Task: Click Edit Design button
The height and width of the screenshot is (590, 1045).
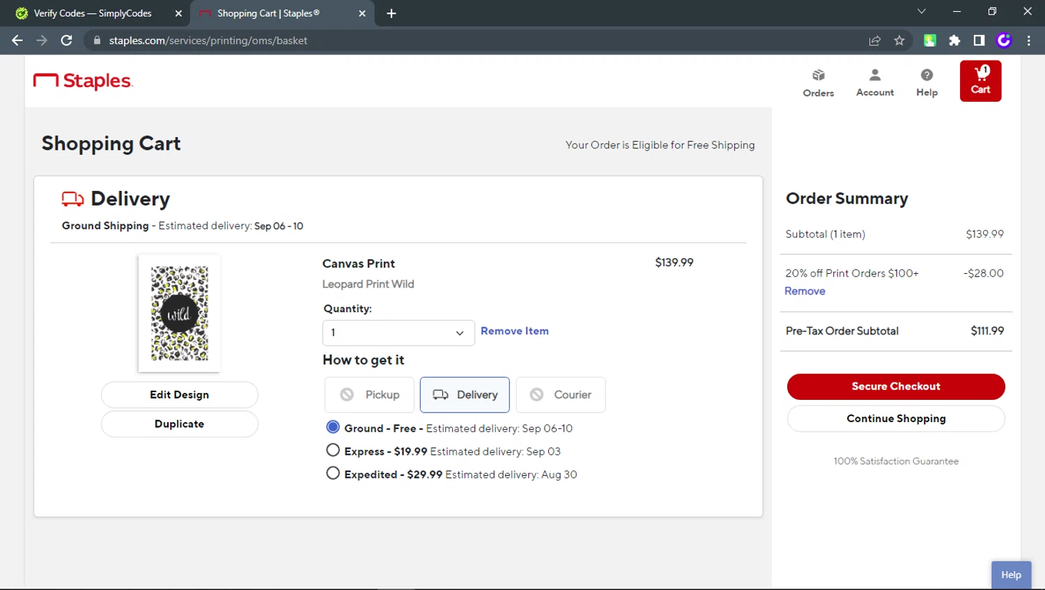Action: (180, 395)
